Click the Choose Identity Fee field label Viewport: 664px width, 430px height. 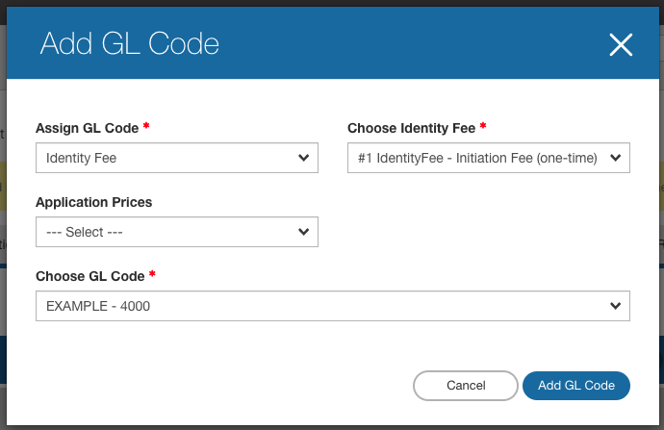[x=411, y=128]
